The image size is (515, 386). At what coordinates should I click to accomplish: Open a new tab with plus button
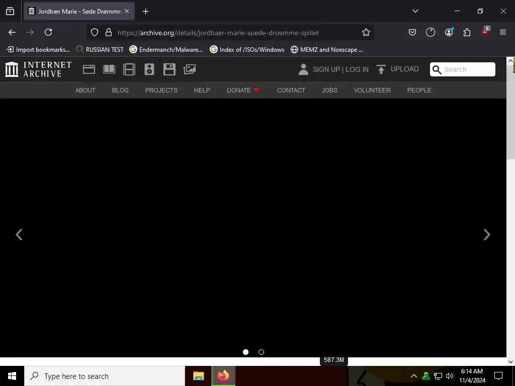[x=145, y=12]
